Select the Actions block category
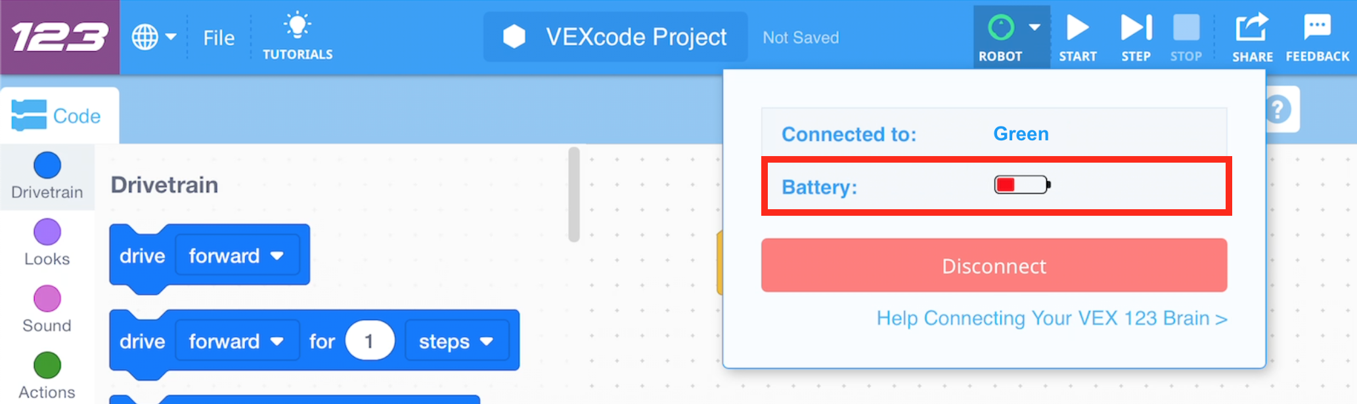Screen dimensions: 1357x404 (47, 374)
